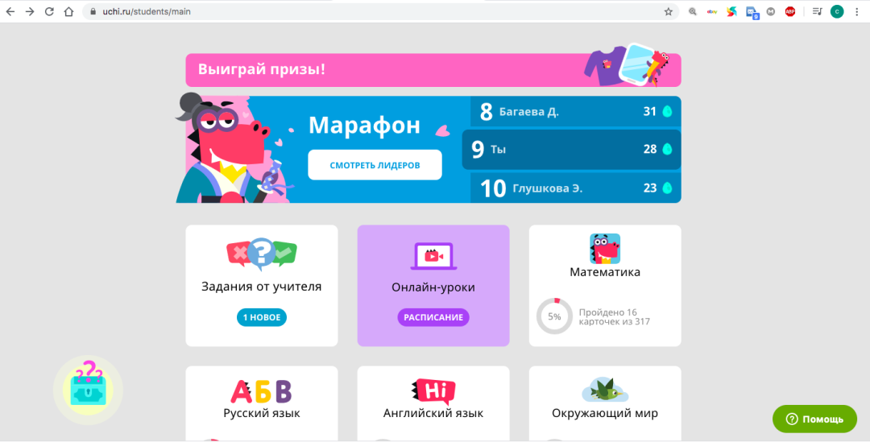
Task: Select the Английский язык Hi icon
Action: pos(433,391)
